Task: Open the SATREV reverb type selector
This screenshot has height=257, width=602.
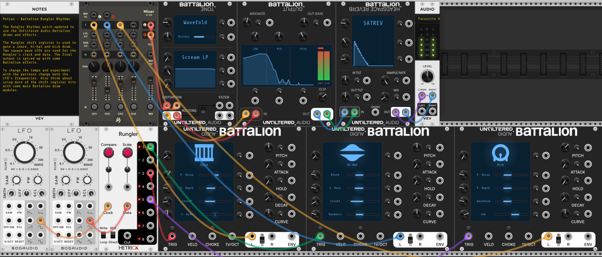Action: click(373, 23)
